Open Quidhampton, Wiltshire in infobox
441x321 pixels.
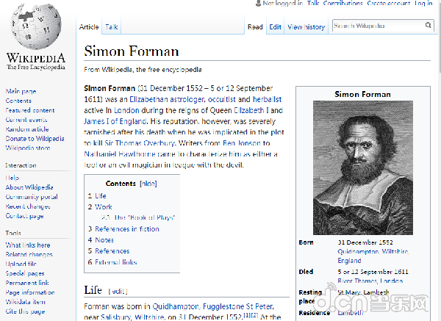[x=373, y=251]
